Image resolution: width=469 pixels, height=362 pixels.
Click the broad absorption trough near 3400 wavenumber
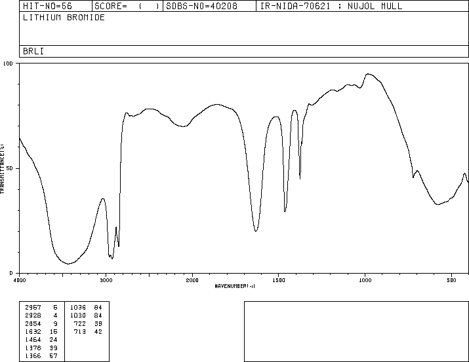pyautogui.click(x=68, y=263)
